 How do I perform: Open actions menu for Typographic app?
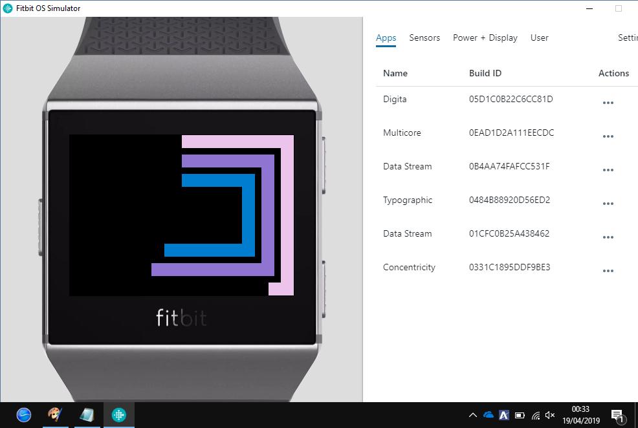[608, 204]
